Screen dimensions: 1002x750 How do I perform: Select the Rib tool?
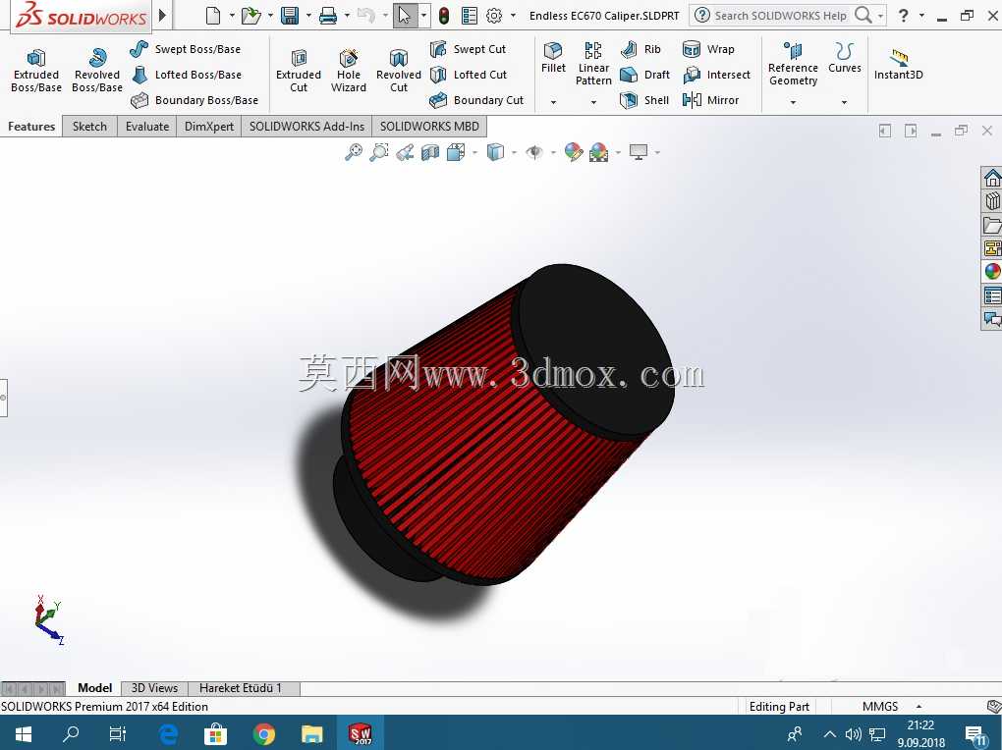(x=640, y=49)
